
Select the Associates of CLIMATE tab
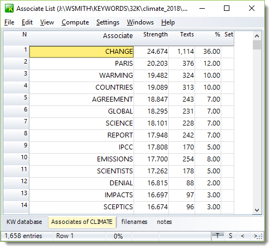click(82, 222)
